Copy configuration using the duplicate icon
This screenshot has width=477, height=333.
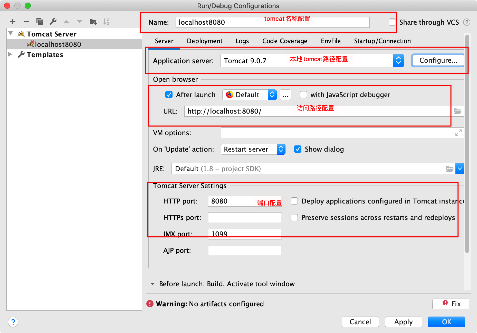point(40,21)
